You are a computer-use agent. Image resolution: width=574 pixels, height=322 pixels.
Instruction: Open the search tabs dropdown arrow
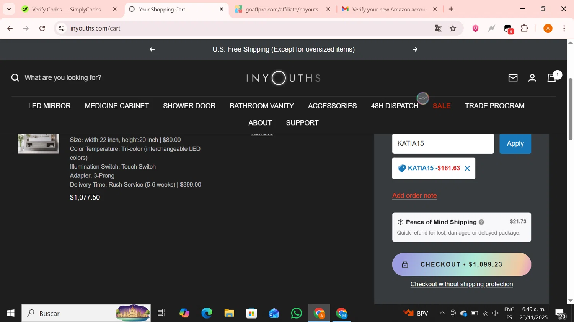(9, 9)
